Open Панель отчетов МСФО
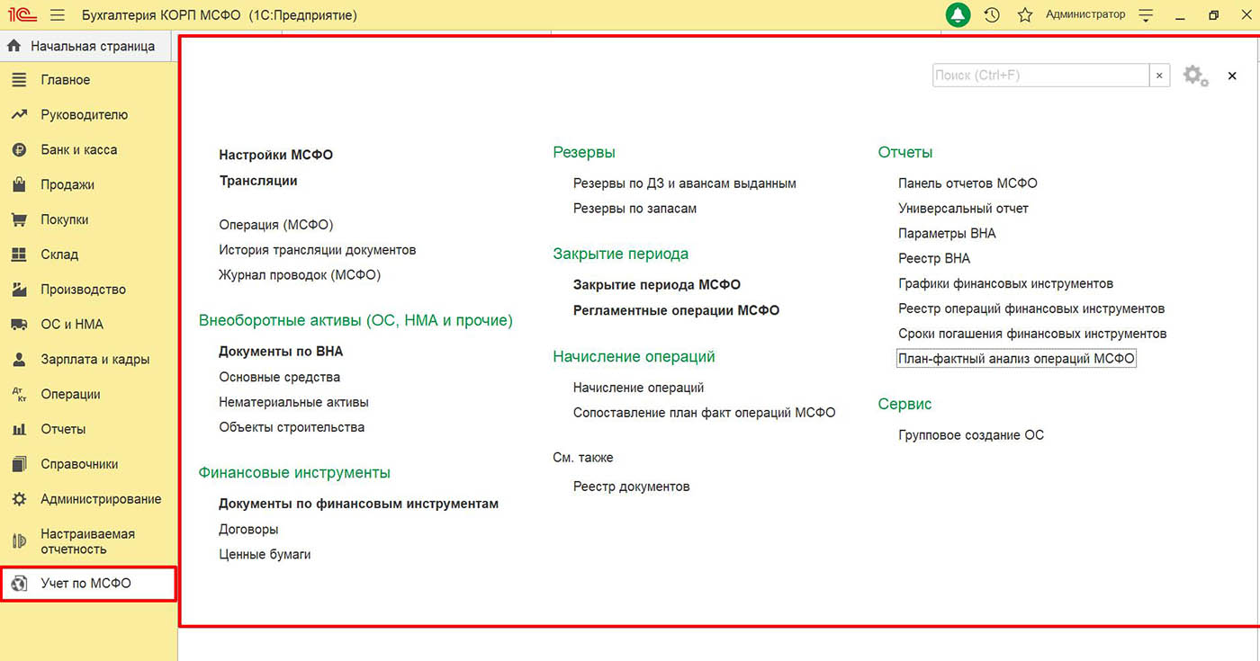Screen dimensions: 1260x661 967,183
